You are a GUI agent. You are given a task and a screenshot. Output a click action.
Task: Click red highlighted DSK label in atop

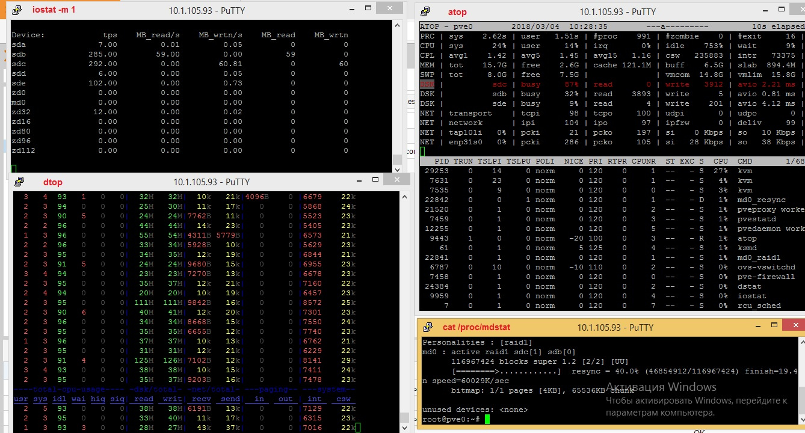427,84
